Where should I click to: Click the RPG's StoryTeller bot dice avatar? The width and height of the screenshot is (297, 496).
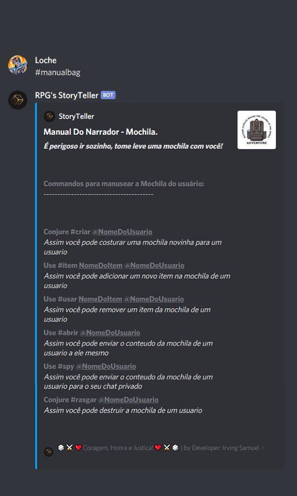(x=18, y=100)
